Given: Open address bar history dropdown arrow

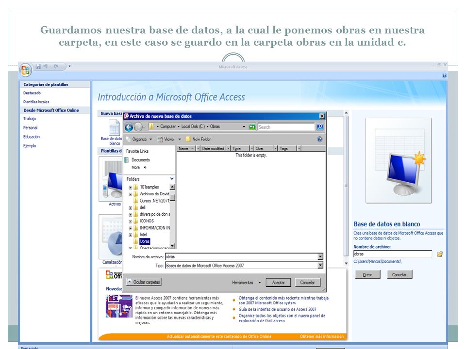Looking at the screenshot, I should (x=244, y=127).
